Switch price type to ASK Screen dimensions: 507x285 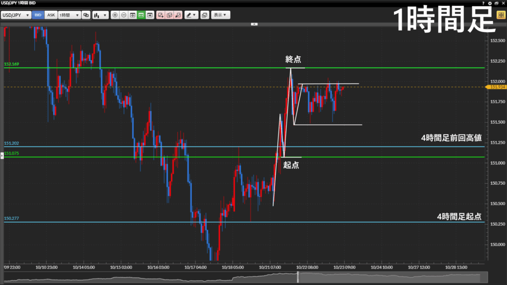pyautogui.click(x=51, y=15)
